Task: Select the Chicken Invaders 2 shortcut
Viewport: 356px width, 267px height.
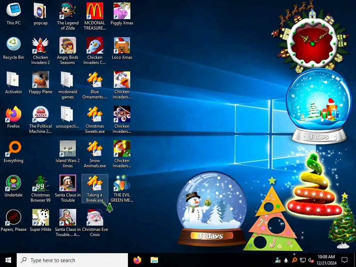Action: click(x=40, y=51)
